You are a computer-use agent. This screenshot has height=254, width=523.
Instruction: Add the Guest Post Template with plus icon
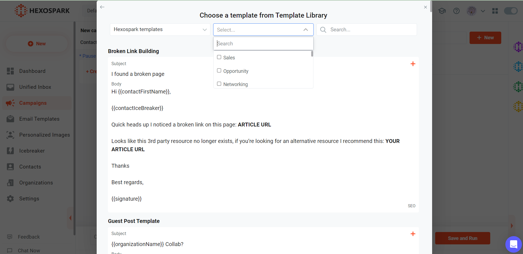pyautogui.click(x=413, y=234)
